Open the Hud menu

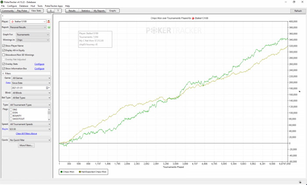[33, 6]
